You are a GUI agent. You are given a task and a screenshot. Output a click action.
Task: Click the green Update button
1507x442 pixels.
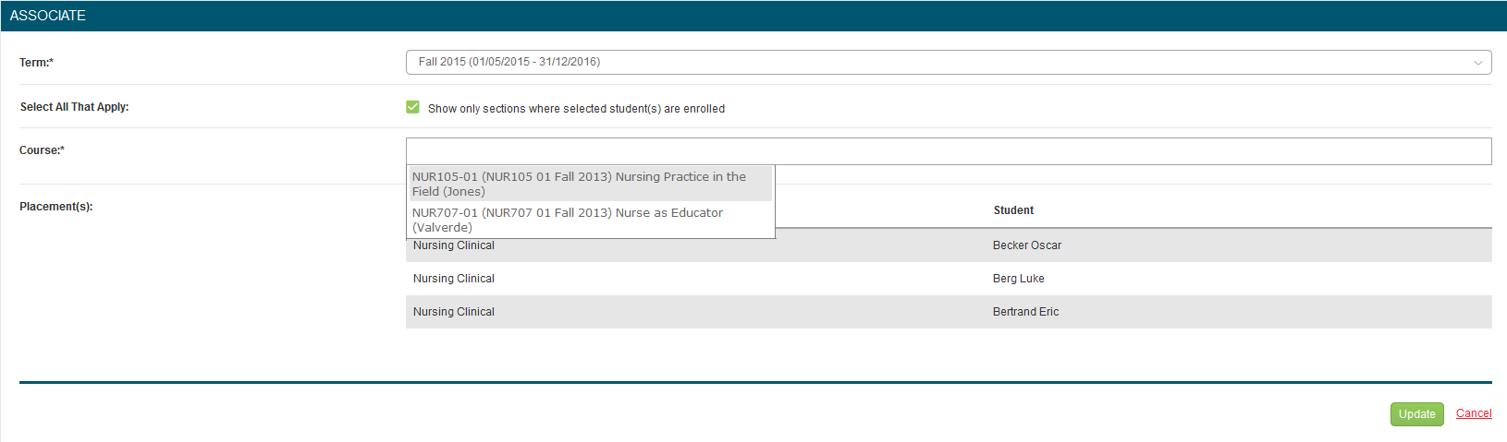pyautogui.click(x=1416, y=414)
